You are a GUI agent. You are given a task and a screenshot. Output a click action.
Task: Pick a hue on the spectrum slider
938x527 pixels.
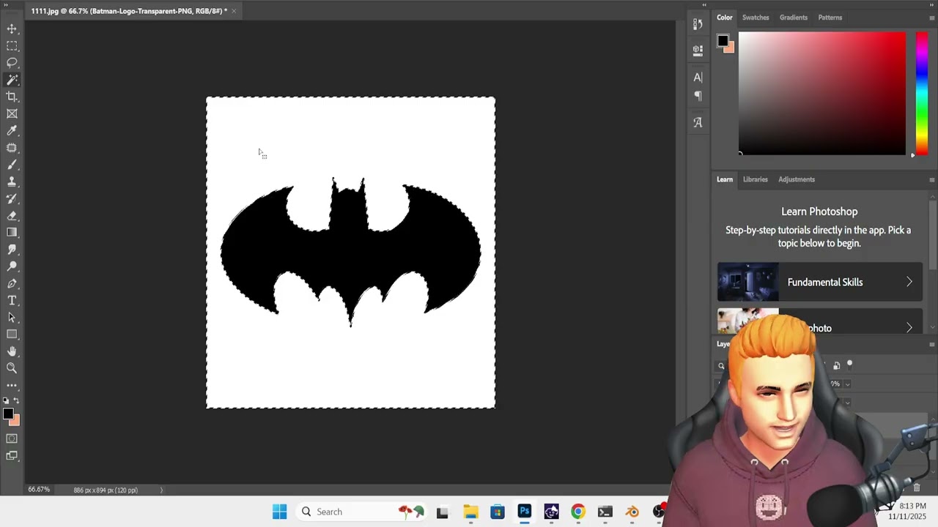point(921,92)
